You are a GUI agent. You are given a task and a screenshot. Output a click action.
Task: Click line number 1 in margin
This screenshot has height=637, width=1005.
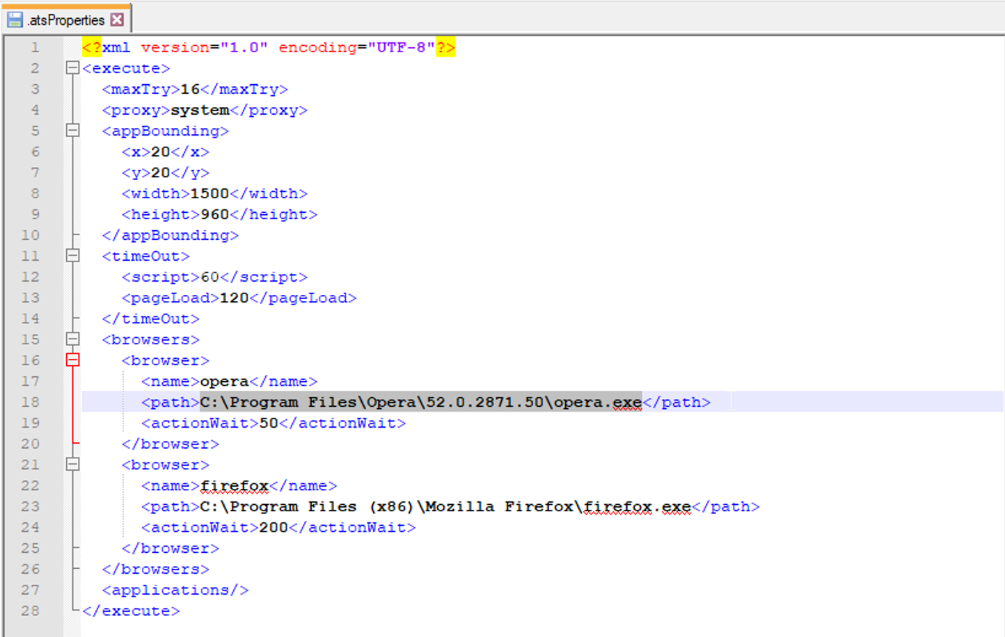coord(34,47)
